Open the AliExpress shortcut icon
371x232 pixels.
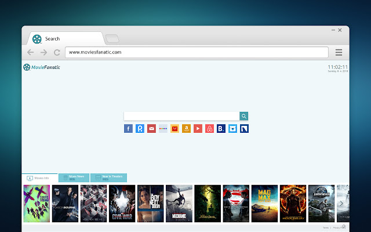click(174, 129)
